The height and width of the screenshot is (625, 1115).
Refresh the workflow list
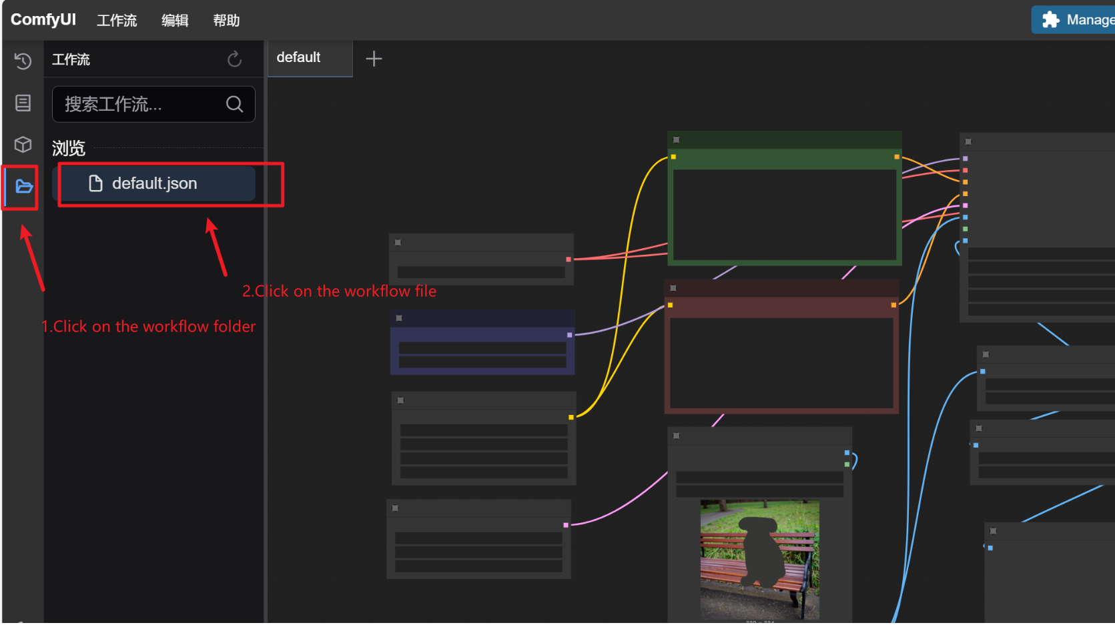234,59
